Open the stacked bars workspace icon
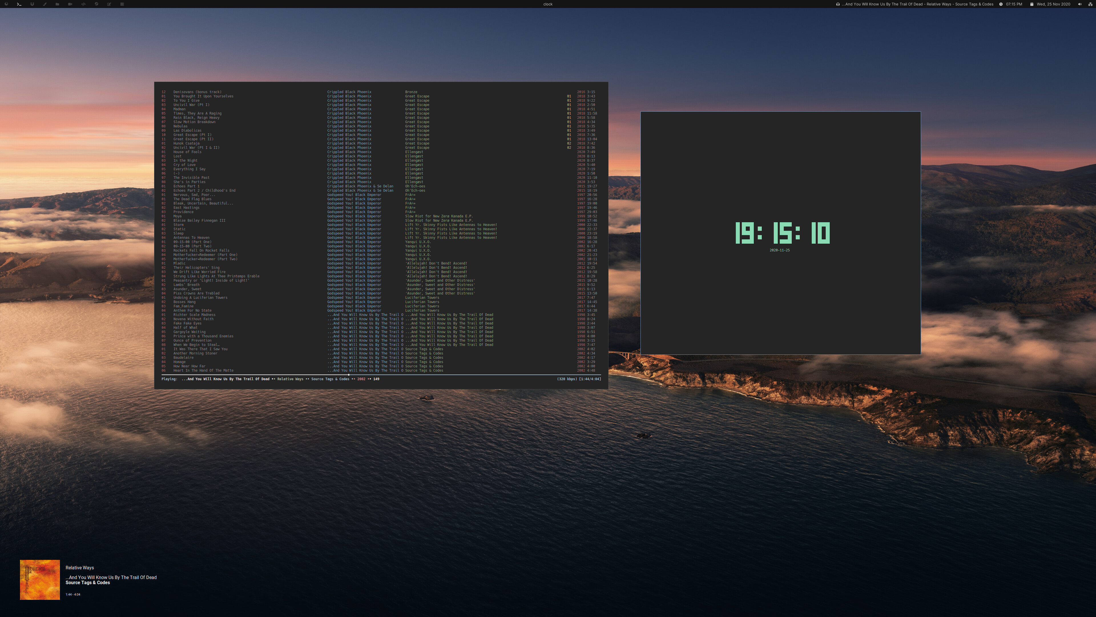The width and height of the screenshot is (1096, 617). tap(122, 4)
